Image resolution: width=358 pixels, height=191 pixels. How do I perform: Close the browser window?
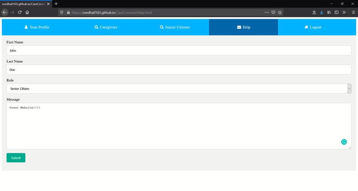[x=353, y=4]
